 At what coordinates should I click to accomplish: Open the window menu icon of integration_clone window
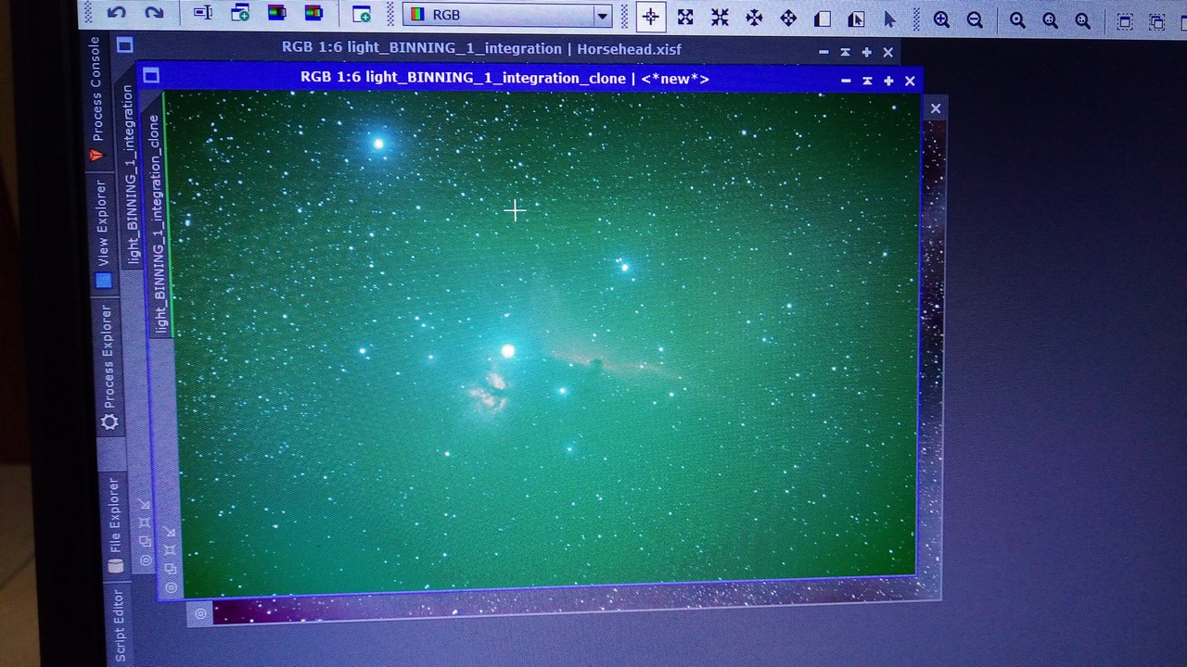pyautogui.click(x=151, y=76)
